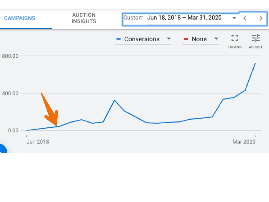This screenshot has width=269, height=202.
Task: Click the 800.00 axis label
Action: (x=10, y=56)
